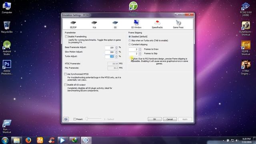Screen dimensions: 256x144
Task: Select PCSX2 1.0.0 desktop shortcut
Action: [x=246, y=9]
